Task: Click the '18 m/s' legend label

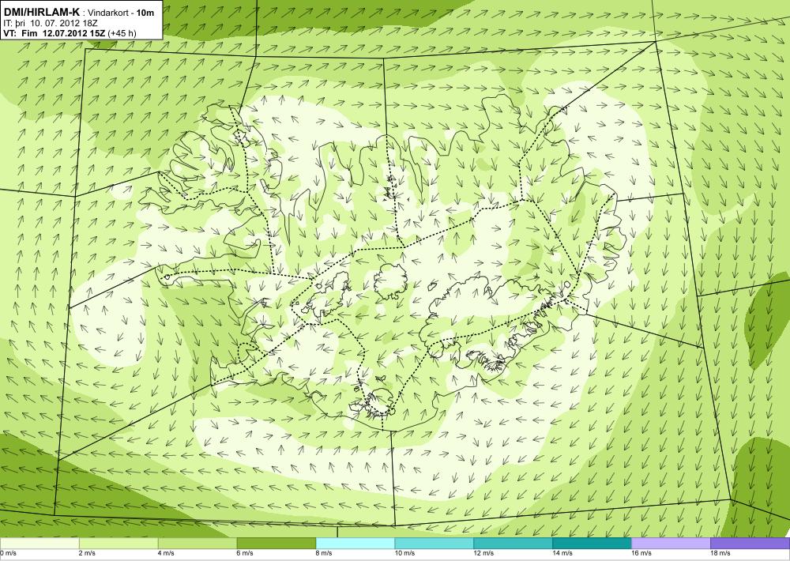Action: click(720, 553)
